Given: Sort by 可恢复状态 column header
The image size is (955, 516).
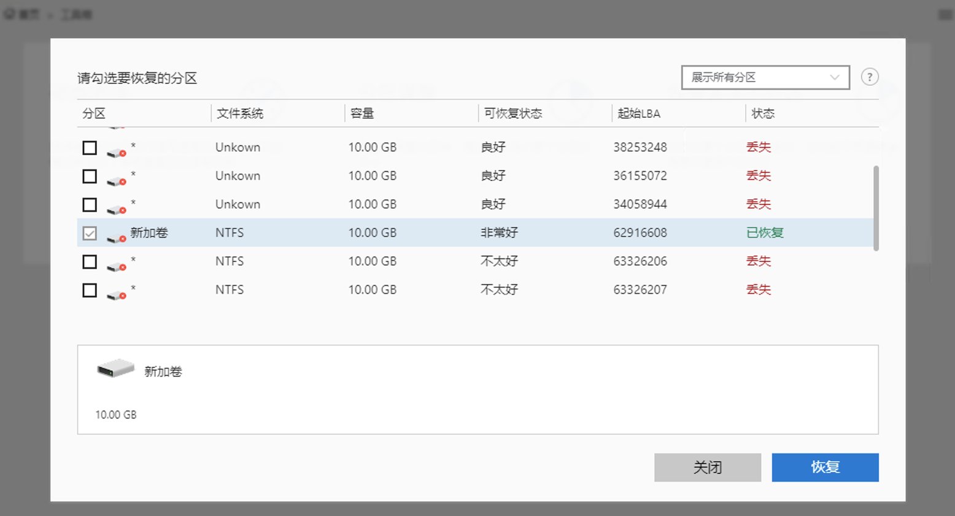Looking at the screenshot, I should click(x=513, y=114).
